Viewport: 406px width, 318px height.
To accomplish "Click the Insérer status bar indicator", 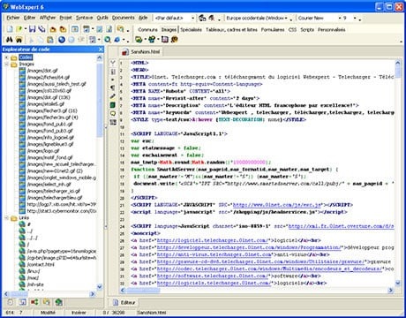I will (79, 313).
